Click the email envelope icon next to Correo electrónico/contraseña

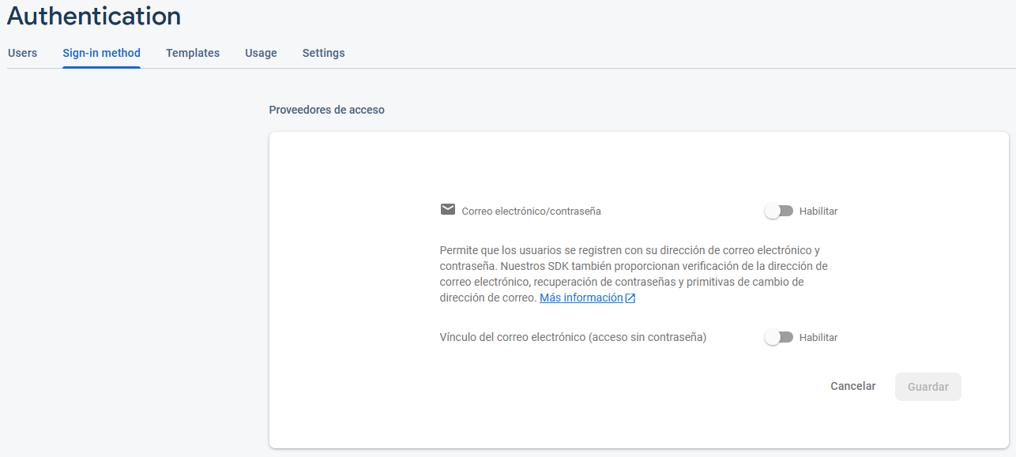coord(447,210)
